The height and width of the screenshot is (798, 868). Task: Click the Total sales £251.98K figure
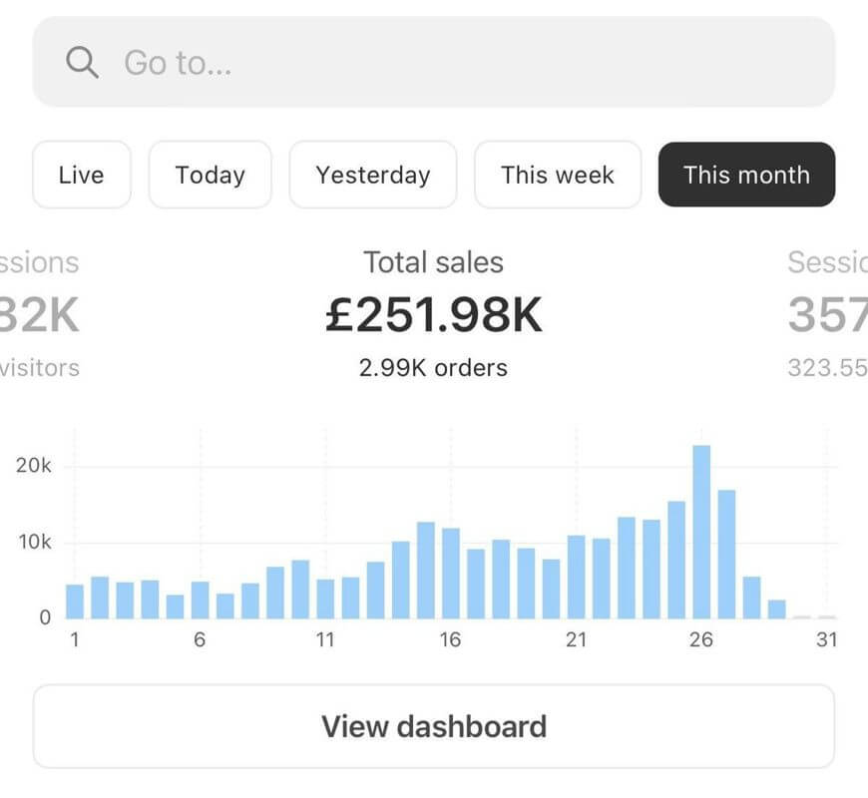tap(433, 312)
